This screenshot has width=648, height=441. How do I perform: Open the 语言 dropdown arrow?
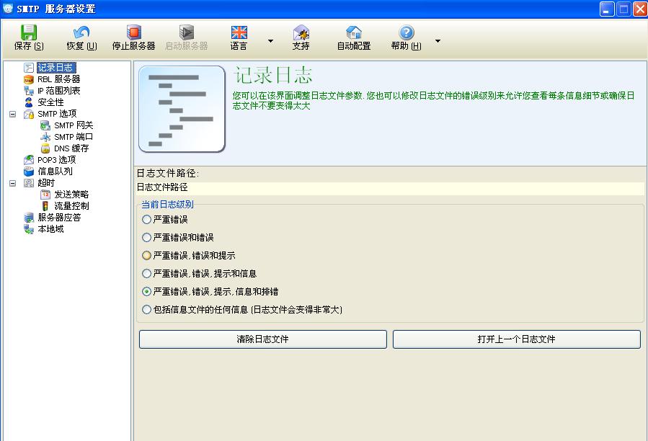[270, 41]
